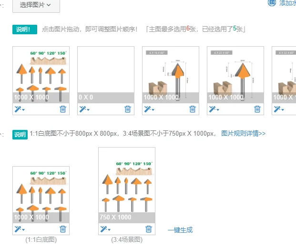Open magic wand edit on first main image
The image size is (296, 248).
pyautogui.click(x=18, y=109)
